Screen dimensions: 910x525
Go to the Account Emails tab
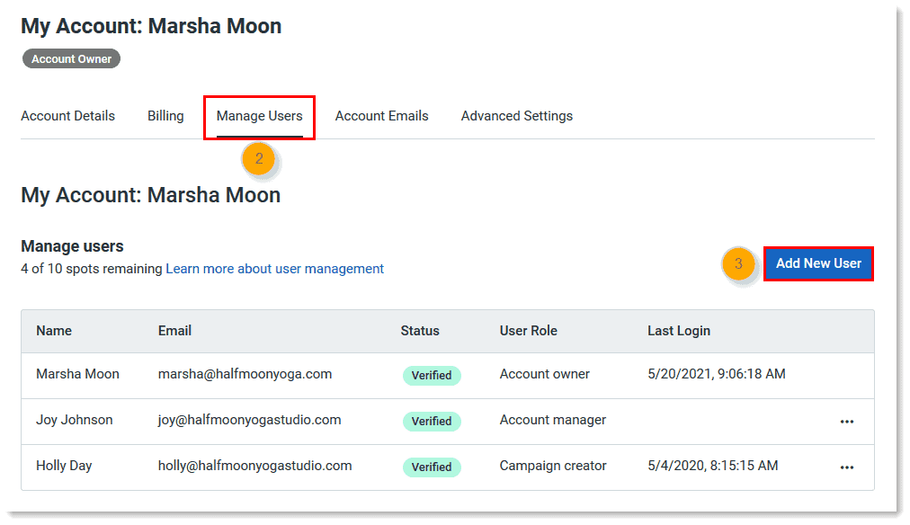(381, 116)
